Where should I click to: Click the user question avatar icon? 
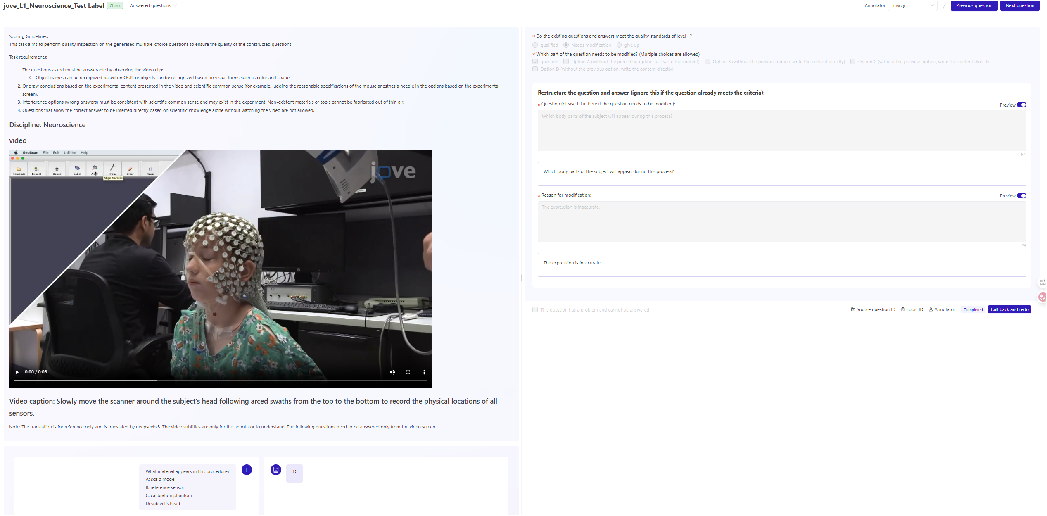pyautogui.click(x=247, y=470)
